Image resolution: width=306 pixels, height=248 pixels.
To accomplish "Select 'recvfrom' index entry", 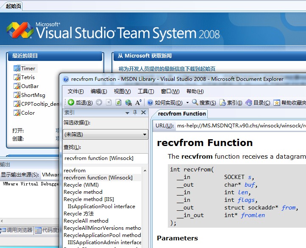I will [75, 171].
